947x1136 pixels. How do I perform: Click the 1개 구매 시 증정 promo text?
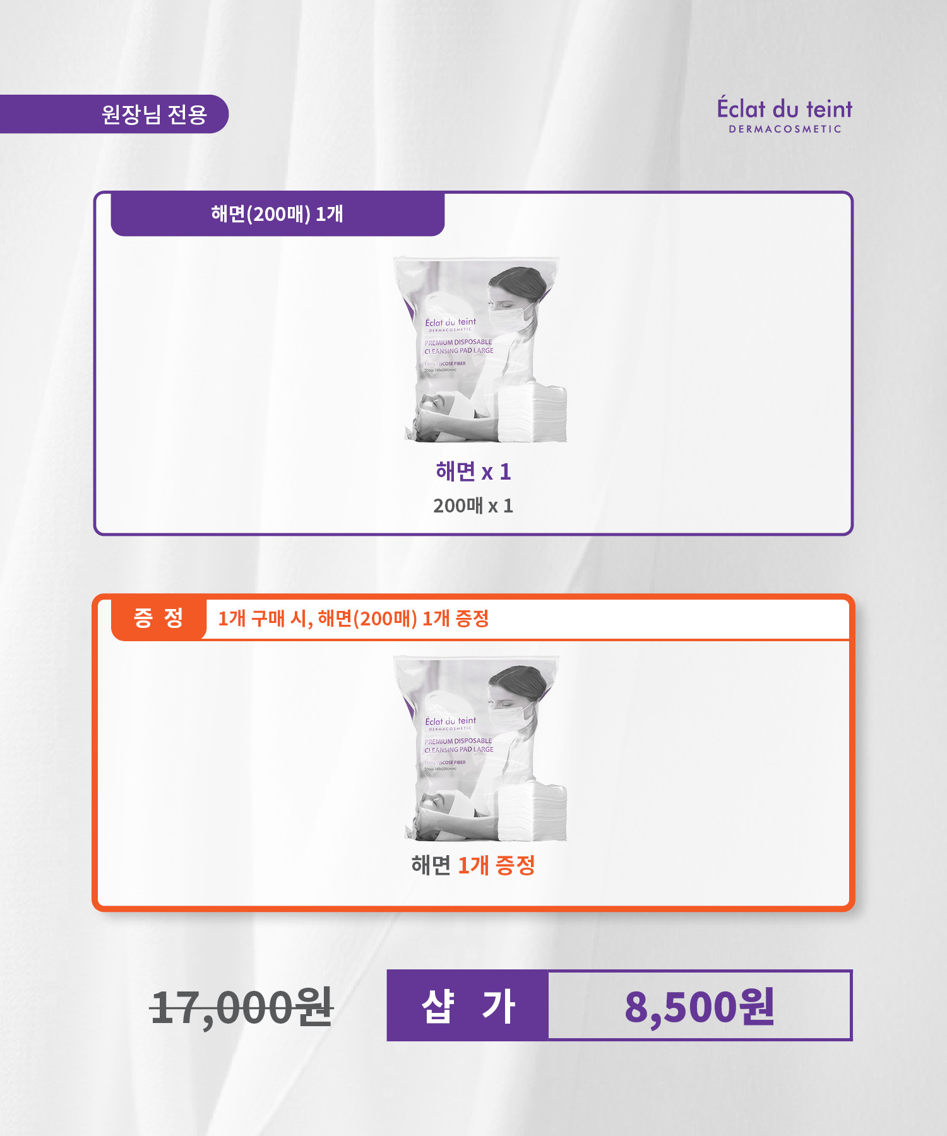(354, 618)
